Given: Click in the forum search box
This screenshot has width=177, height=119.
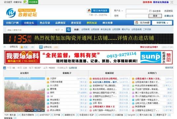Looking at the screenshot, I should coord(30,30).
